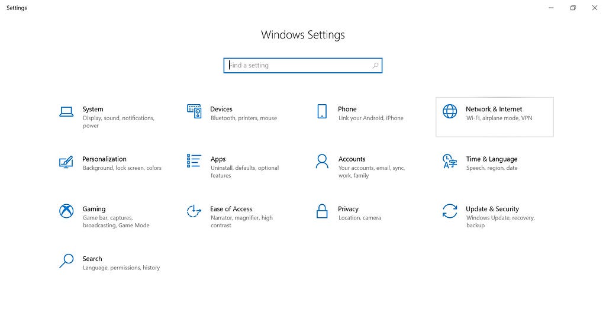606x322 pixels.
Task: Click 'Game bar, captures, broadcasting' description
Action: click(x=116, y=221)
